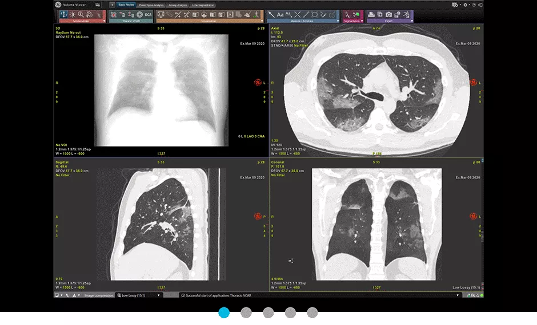
Task: Open the help question-mark icon
Action: pyautogui.click(x=474, y=5)
